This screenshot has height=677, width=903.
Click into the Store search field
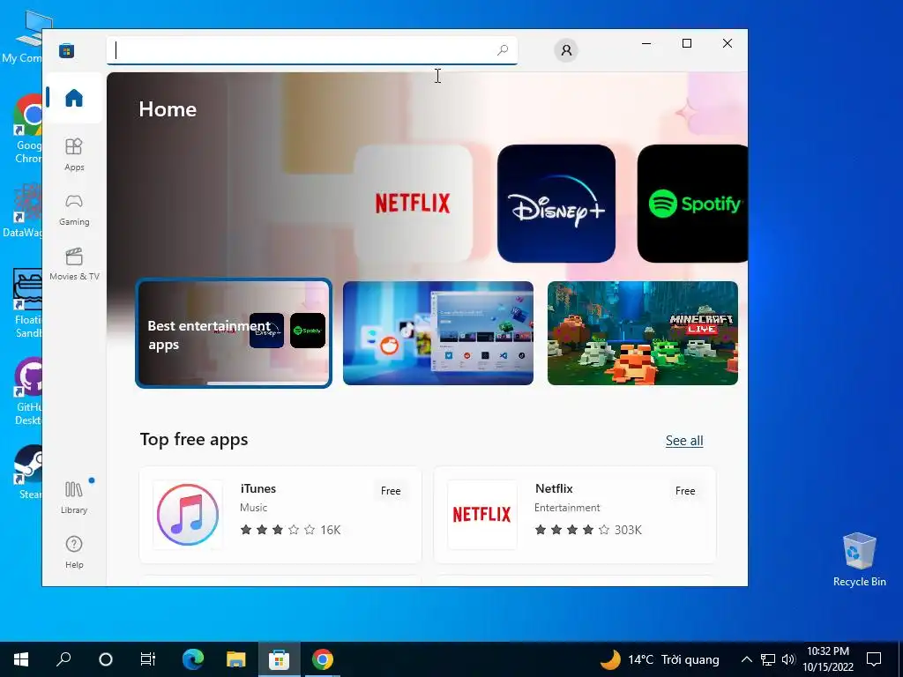(x=311, y=50)
